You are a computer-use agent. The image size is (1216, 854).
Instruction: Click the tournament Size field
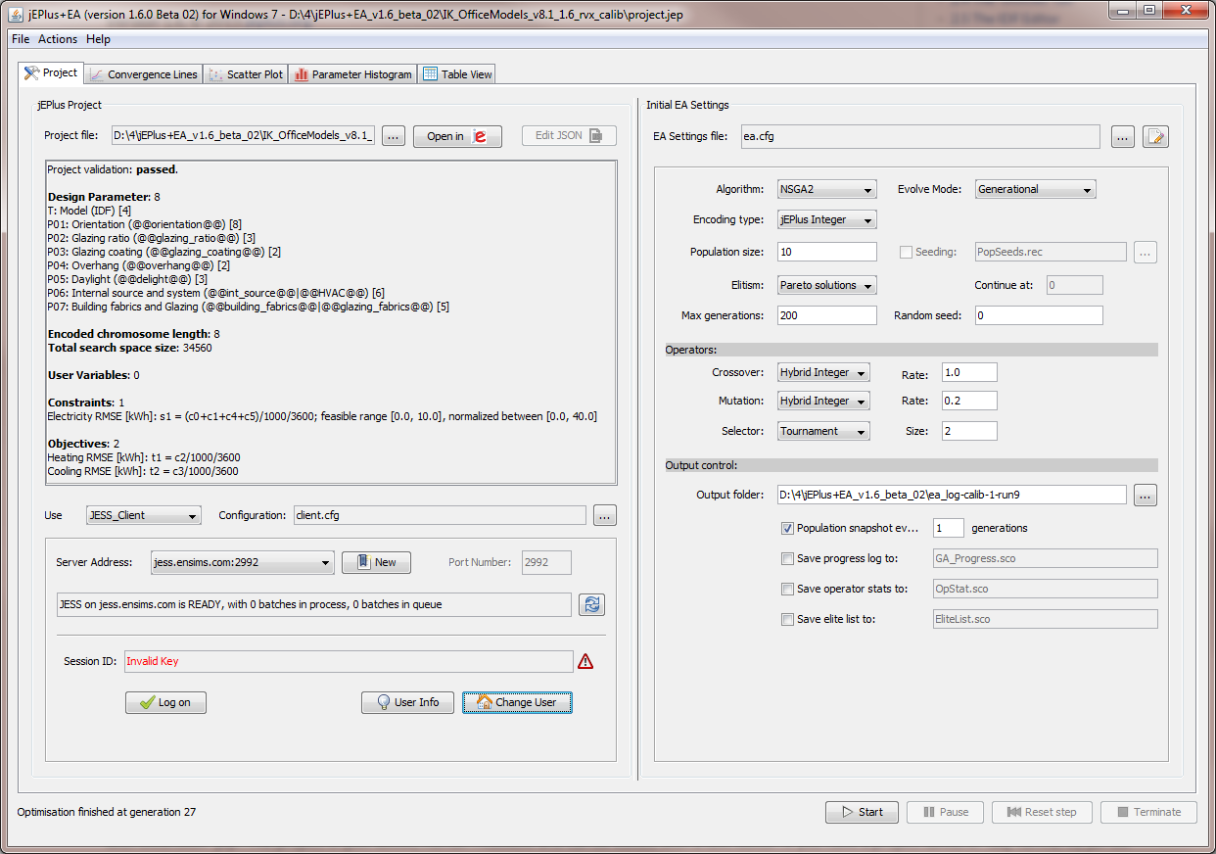tap(969, 432)
